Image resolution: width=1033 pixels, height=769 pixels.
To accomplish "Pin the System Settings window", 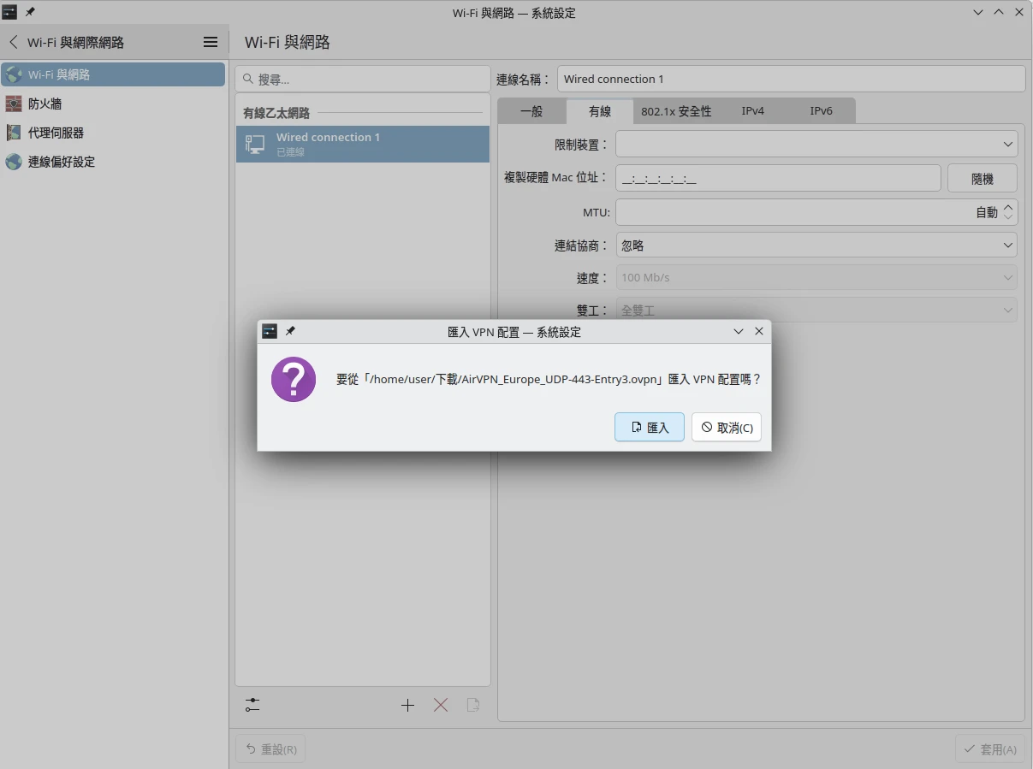I will [x=29, y=12].
